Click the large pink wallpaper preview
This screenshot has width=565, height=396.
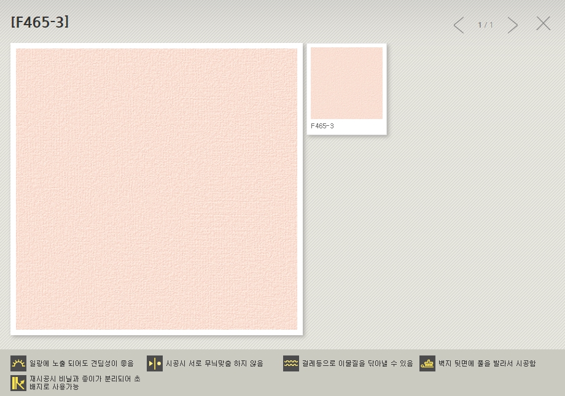[157, 189]
